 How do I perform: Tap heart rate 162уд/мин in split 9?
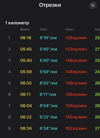pos(76,128)
